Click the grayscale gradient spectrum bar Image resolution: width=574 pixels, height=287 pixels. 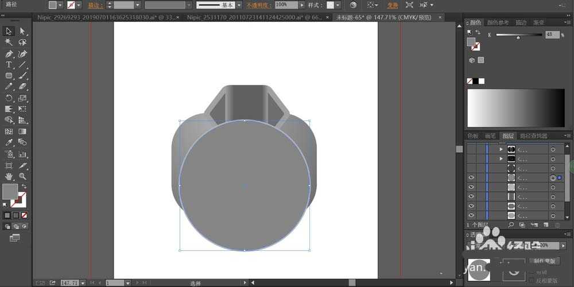click(516, 108)
